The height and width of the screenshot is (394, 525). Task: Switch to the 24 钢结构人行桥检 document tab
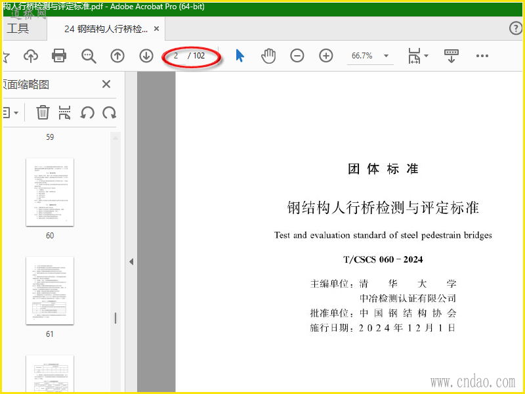tap(106, 29)
